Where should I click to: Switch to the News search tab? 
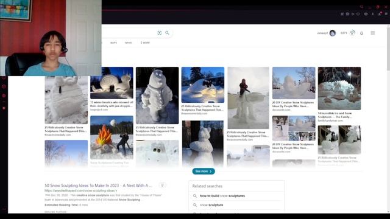coord(128,43)
